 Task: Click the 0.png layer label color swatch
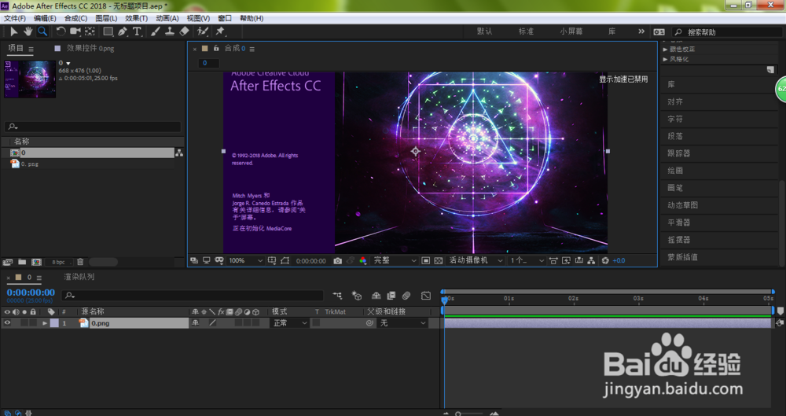[54, 323]
